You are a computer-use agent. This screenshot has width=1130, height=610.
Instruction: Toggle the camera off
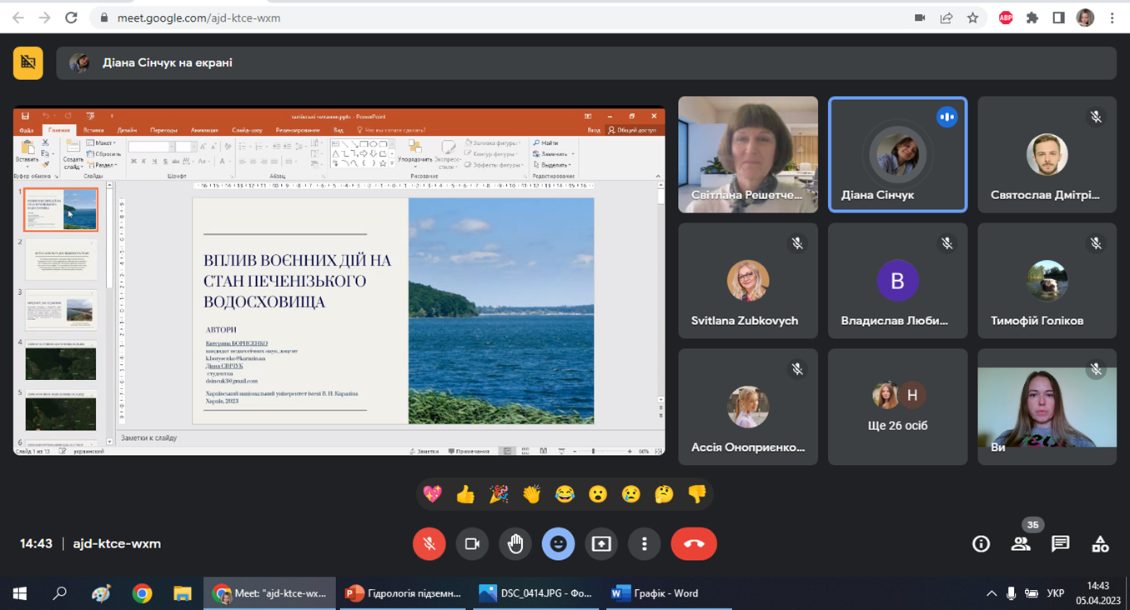click(x=472, y=544)
